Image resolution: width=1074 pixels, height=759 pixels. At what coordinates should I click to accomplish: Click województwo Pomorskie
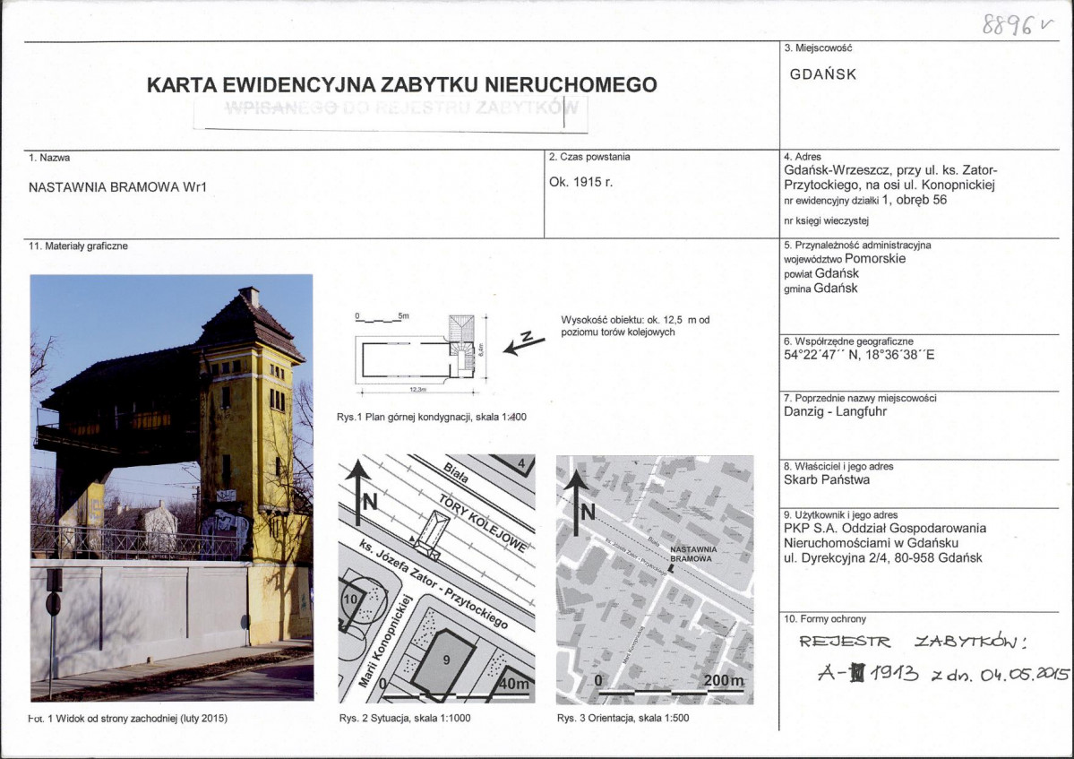click(845, 259)
